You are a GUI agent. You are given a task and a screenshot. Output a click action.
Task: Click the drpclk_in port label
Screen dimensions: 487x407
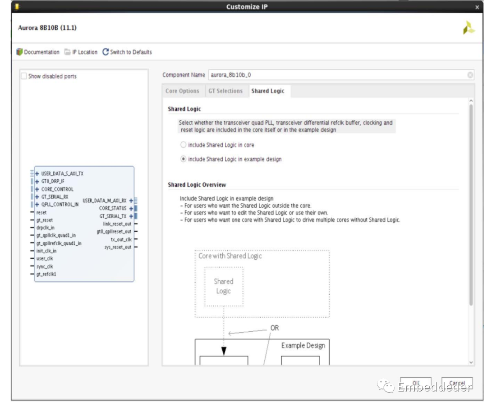[x=46, y=228]
